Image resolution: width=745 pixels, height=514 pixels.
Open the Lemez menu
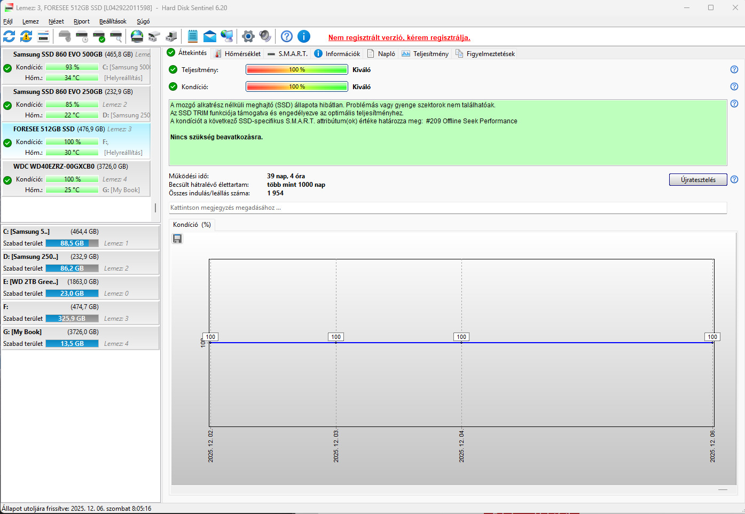pos(30,21)
